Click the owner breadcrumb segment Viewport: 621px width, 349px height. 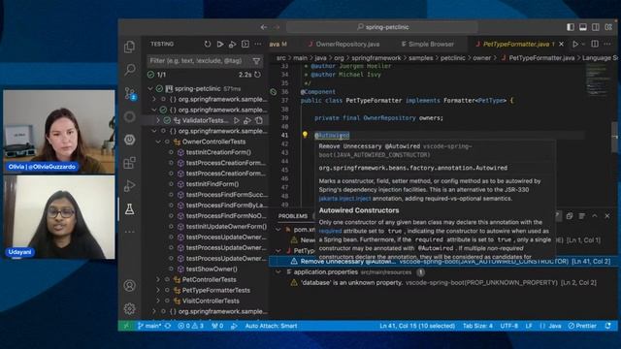(481, 58)
